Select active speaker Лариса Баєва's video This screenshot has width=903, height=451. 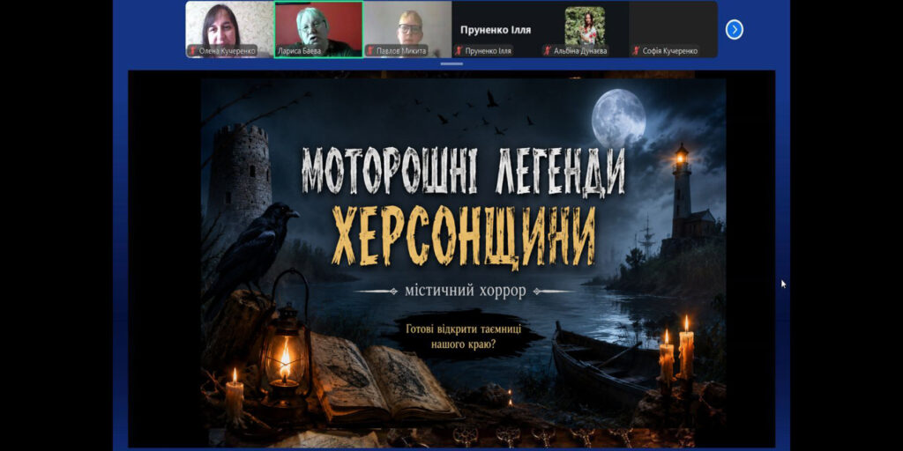point(318,29)
